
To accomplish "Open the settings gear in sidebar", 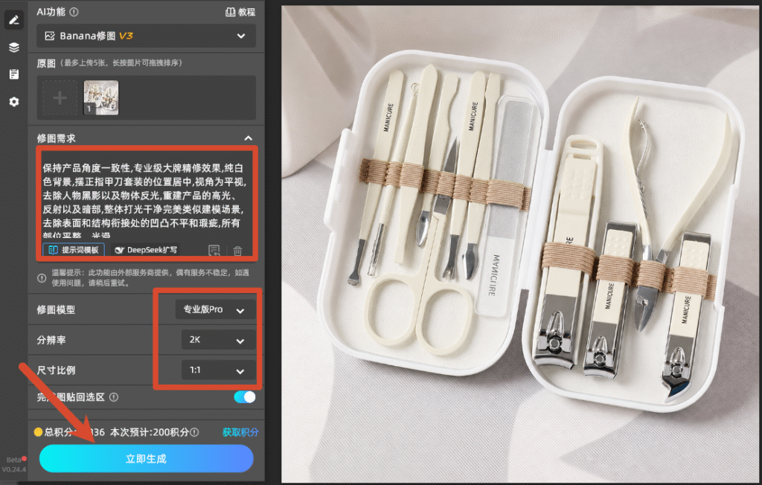I will pos(13,102).
